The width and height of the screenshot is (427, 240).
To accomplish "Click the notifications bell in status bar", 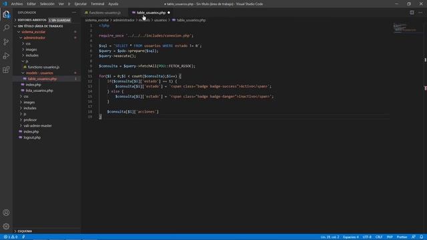I will click(422, 237).
